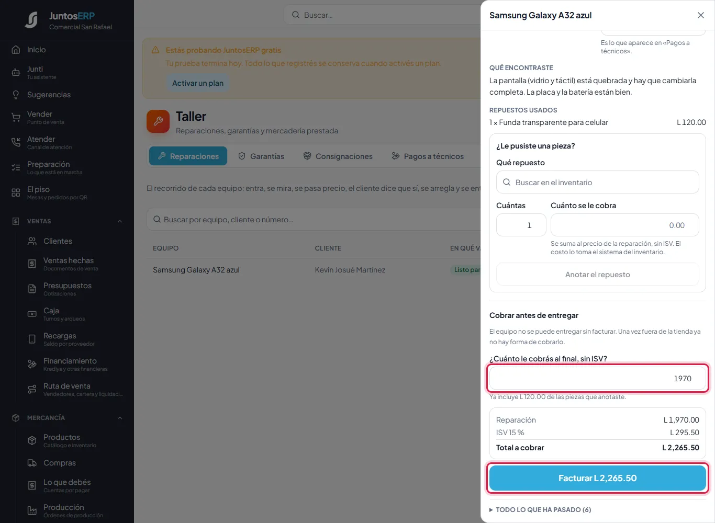
Task: Click the Anotar el repuesto button
Action: coord(598,275)
